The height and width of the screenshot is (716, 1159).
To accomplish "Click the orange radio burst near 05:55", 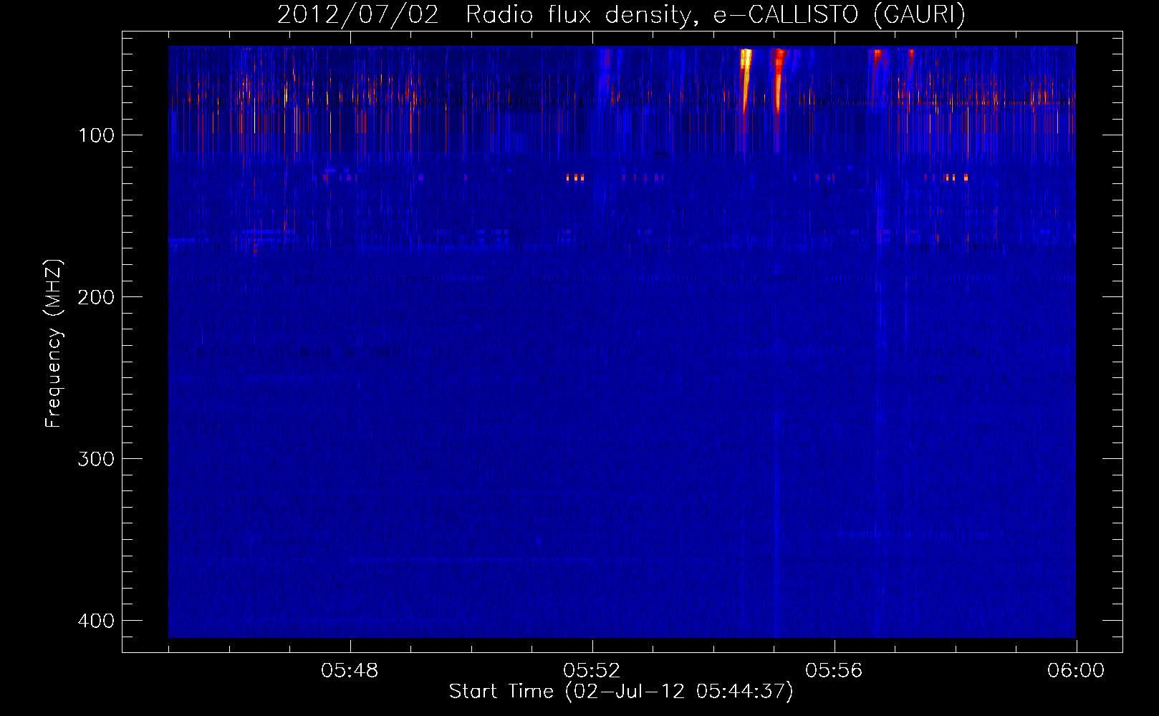I will click(x=778, y=79).
